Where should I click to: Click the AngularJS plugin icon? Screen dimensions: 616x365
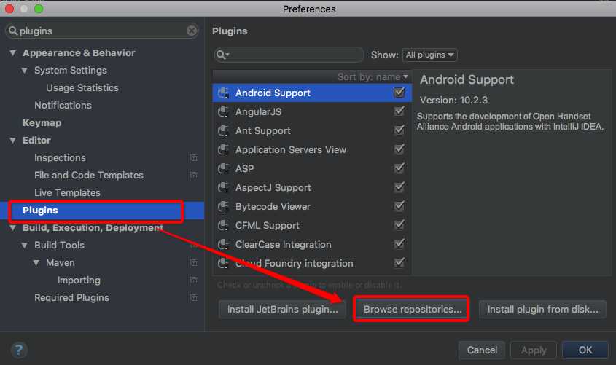[x=223, y=112]
